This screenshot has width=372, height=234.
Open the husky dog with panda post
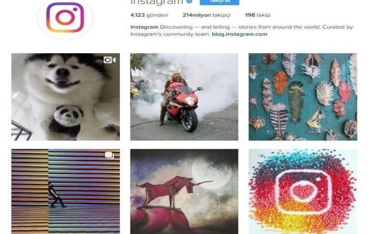pyautogui.click(x=66, y=97)
